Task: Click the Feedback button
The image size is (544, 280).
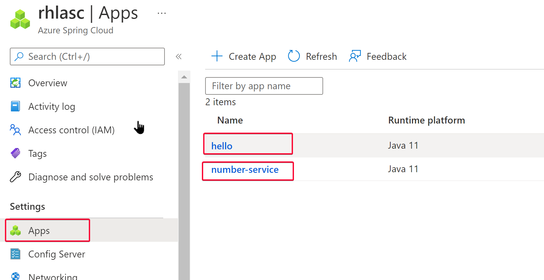Action: coord(378,57)
